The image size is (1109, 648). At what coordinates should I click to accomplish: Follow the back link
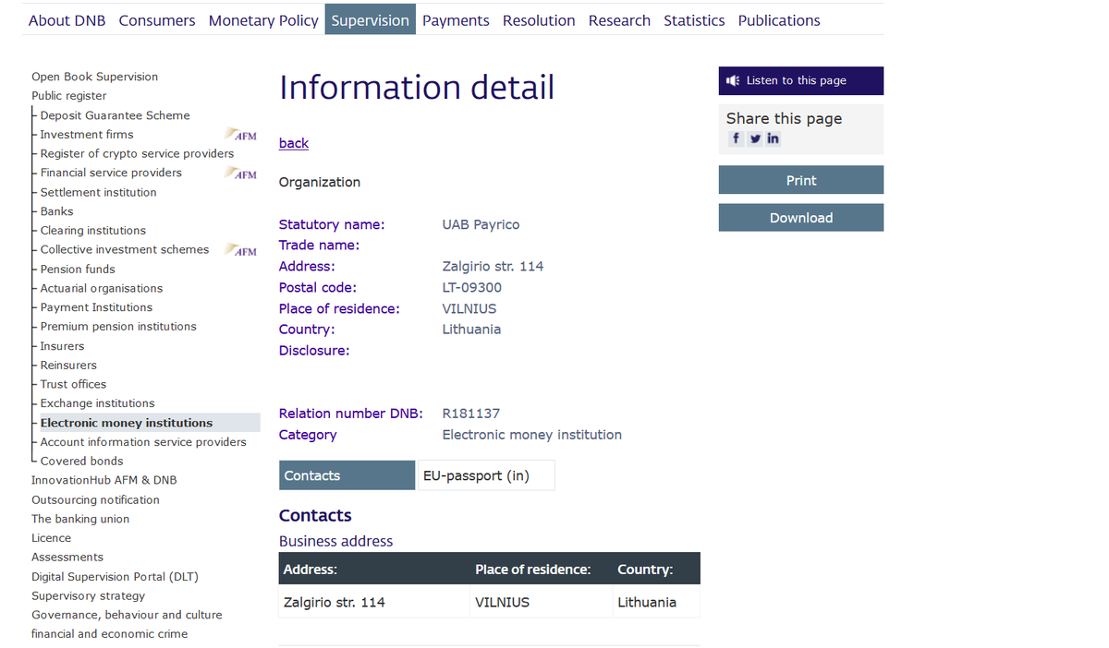pos(294,143)
